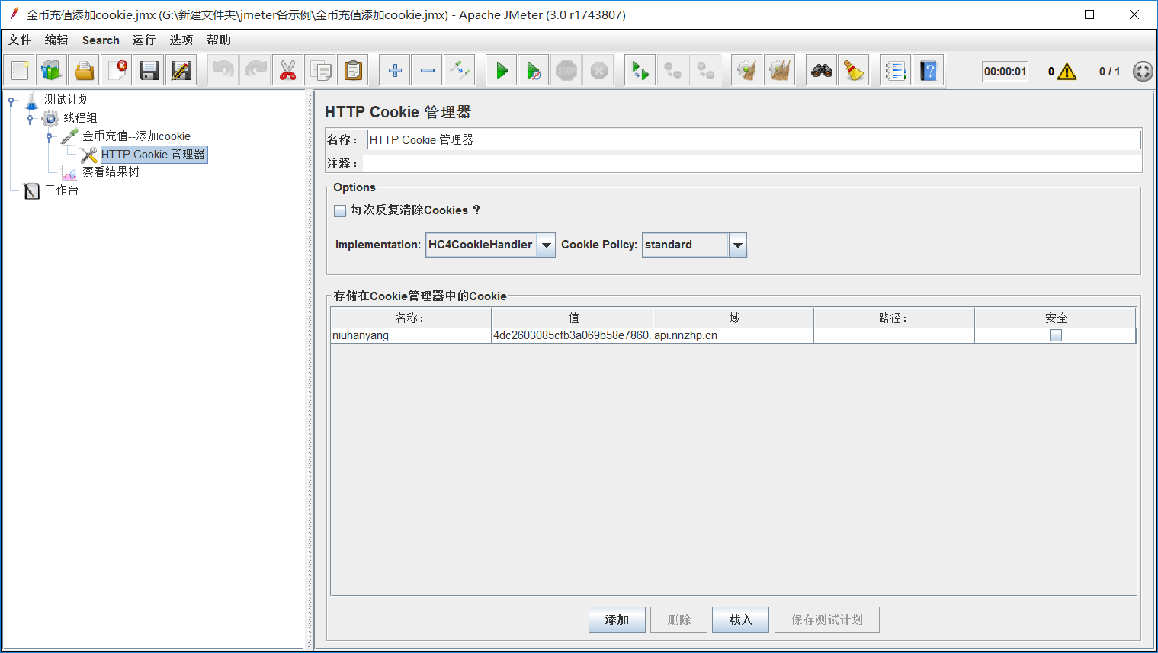Click the 路径 column header

click(x=894, y=318)
